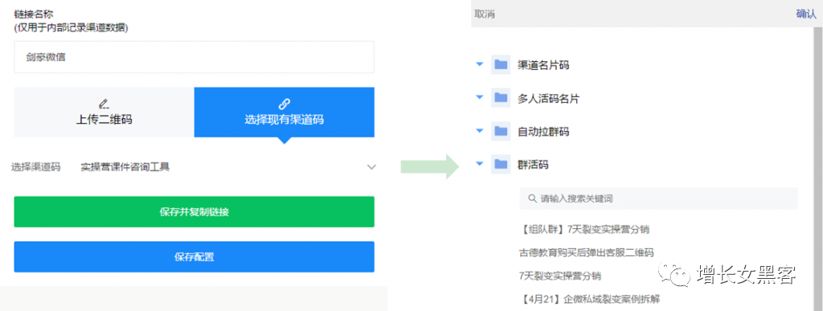Image resolution: width=823 pixels, height=311 pixels.
Task: Select the plain 7天裂变实操营分销 entry
Action: tap(559, 276)
